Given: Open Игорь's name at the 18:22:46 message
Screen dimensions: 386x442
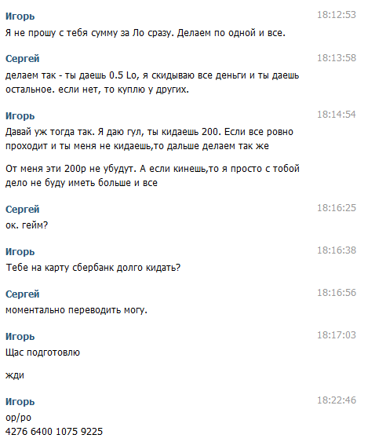Looking at the screenshot, I should (20, 402).
